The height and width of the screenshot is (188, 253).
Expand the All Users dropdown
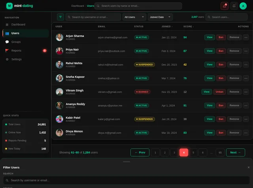[134, 17]
